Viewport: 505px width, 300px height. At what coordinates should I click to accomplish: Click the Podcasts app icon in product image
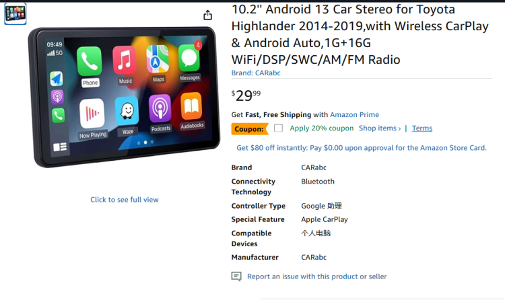click(x=160, y=108)
